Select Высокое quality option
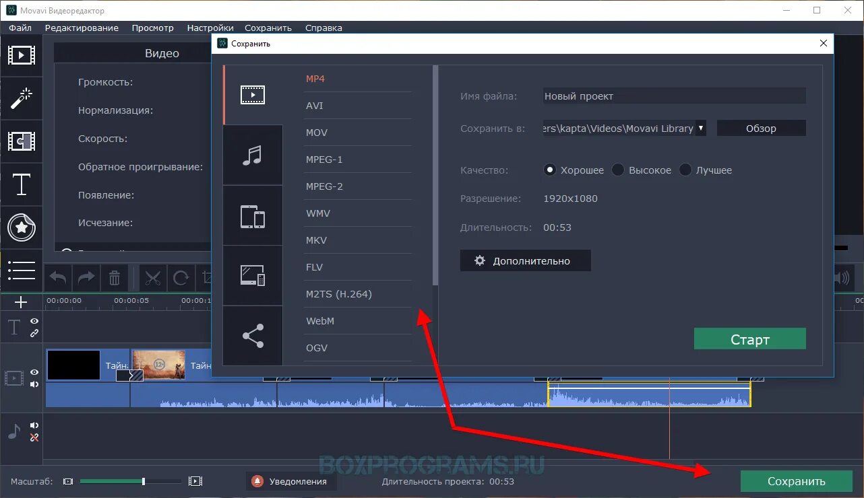Viewport: 864px width, 498px height. (x=618, y=170)
